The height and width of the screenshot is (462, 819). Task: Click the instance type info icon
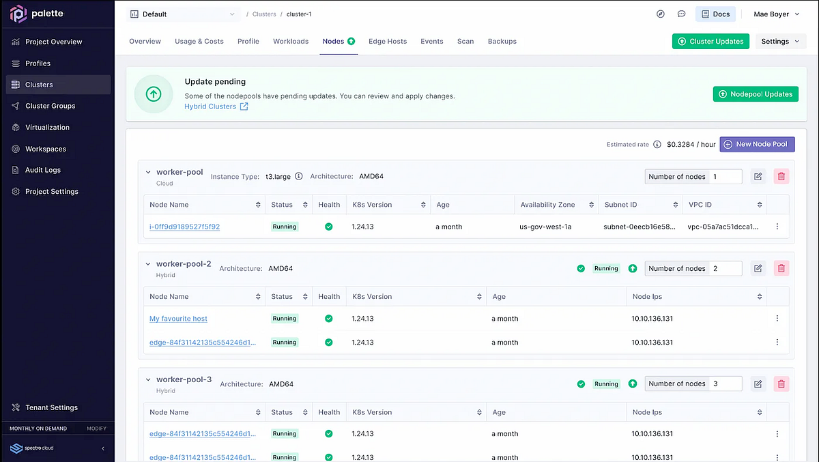298,177
